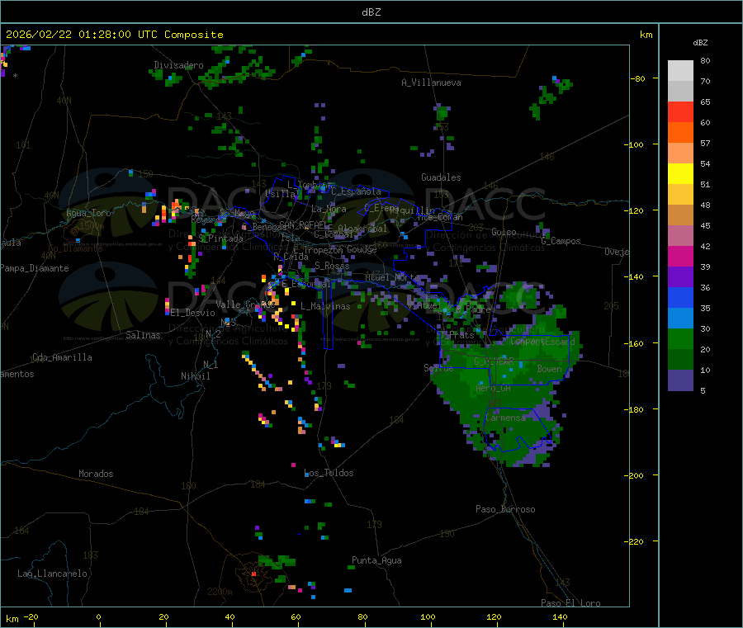Click the Carmensa map label
Screen dimensions: 743x628
pyautogui.click(x=505, y=418)
